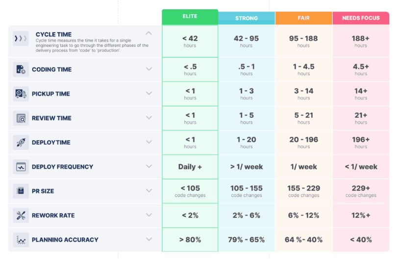Screen dimensions: 398x259
Task: Click the Cycle Time arrows icon
Action: [21, 38]
